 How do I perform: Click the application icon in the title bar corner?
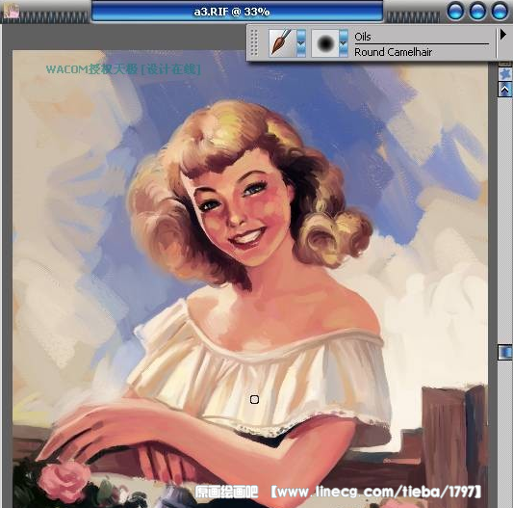(x=11, y=11)
